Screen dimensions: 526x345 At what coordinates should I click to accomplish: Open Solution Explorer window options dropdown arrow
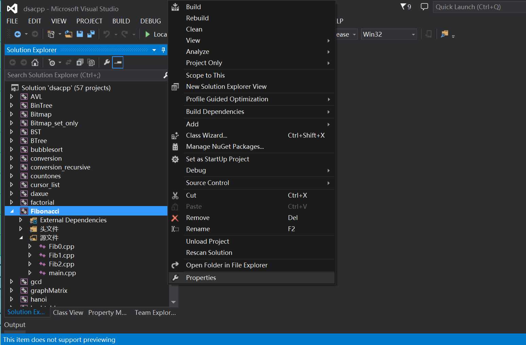pos(154,50)
